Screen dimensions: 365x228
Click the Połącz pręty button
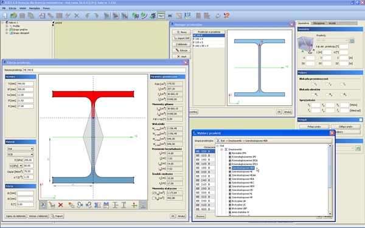click(x=315, y=126)
